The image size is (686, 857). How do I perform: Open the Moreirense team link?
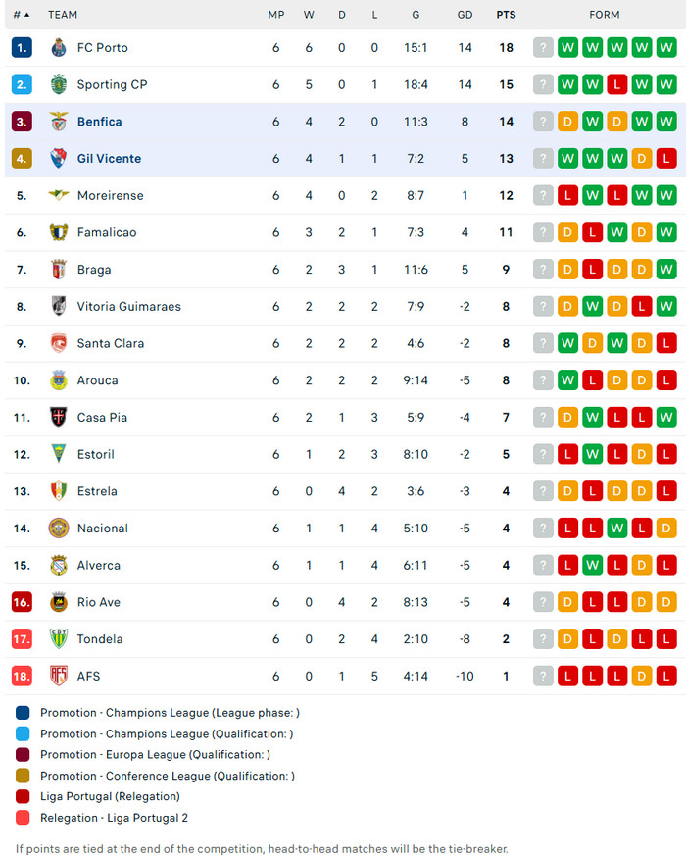111,196
